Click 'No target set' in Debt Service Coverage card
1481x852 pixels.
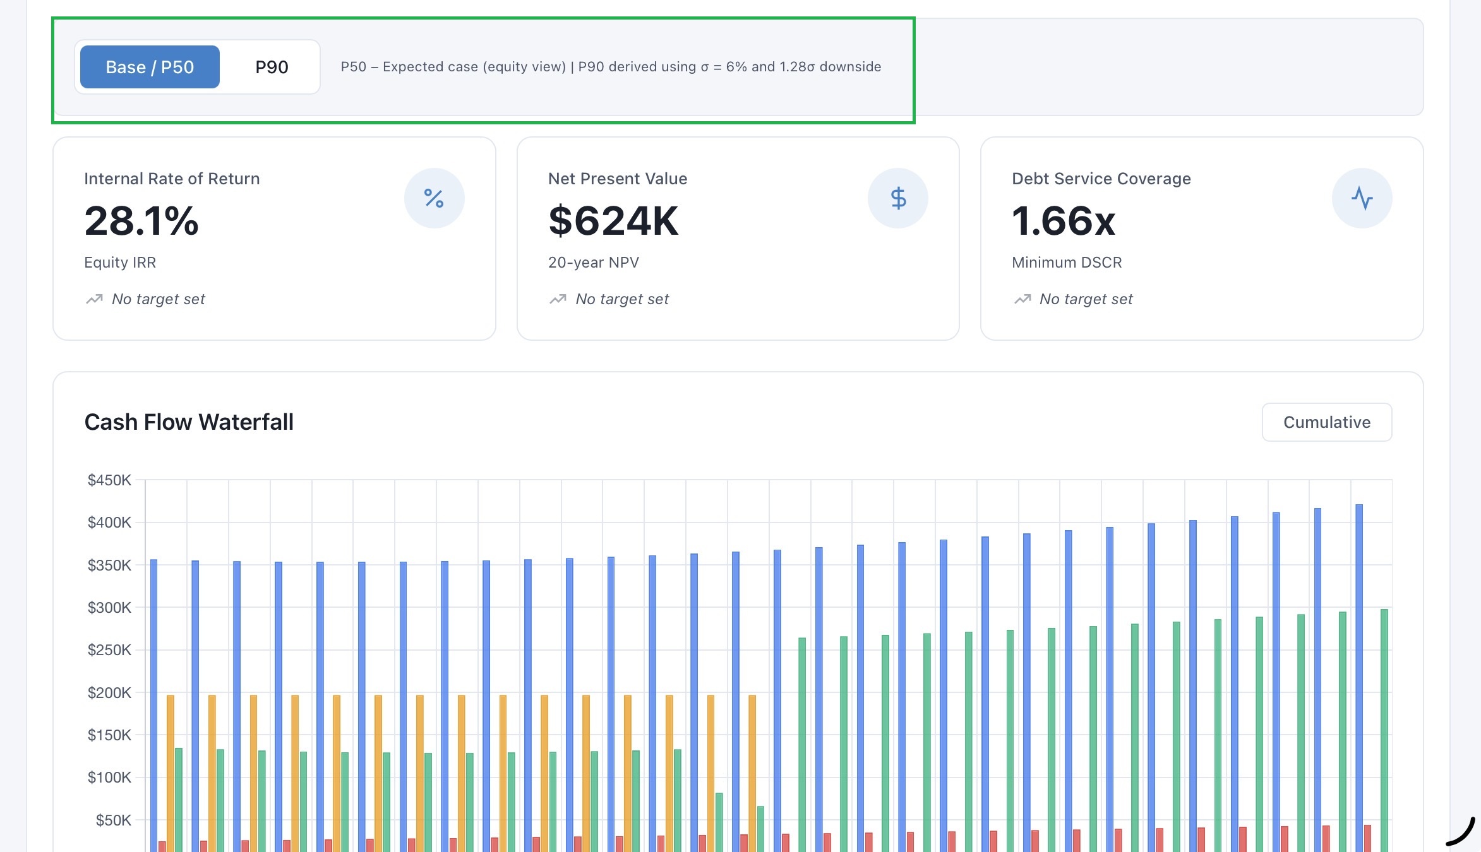point(1086,299)
